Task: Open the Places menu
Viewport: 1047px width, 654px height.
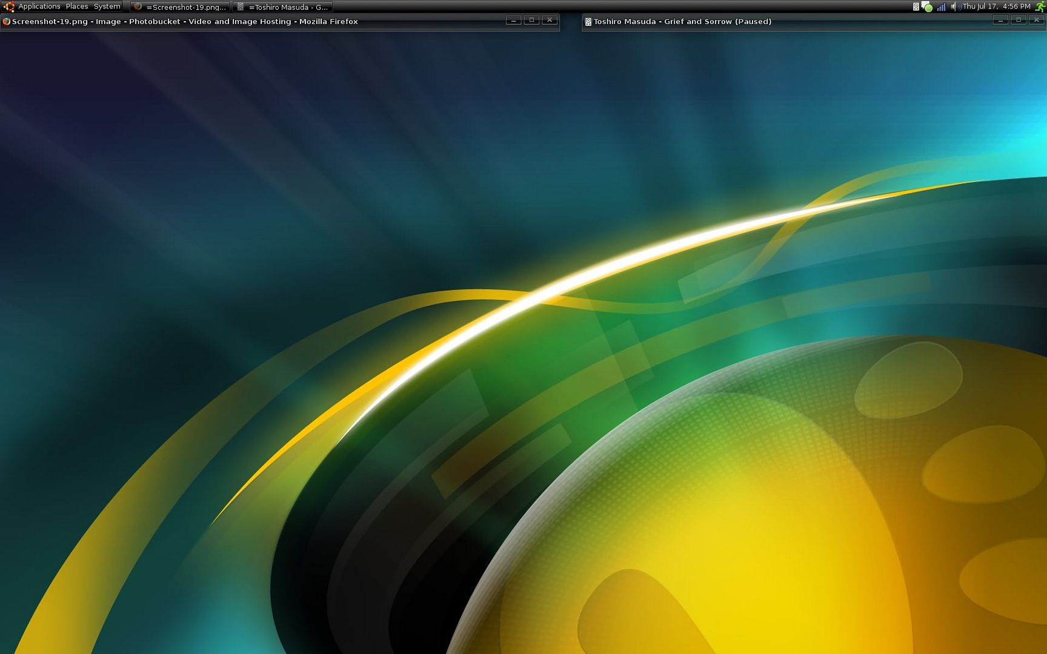Action: 77,7
